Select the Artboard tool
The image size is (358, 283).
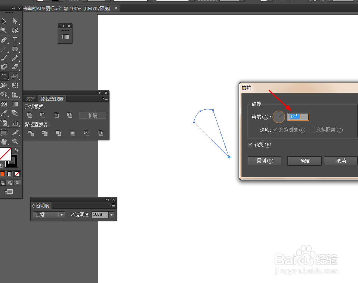coord(4,133)
